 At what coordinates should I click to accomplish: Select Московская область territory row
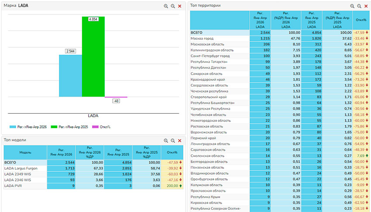coord(280,44)
